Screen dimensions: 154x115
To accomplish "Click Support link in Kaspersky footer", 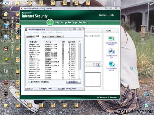I will [x=113, y=98].
